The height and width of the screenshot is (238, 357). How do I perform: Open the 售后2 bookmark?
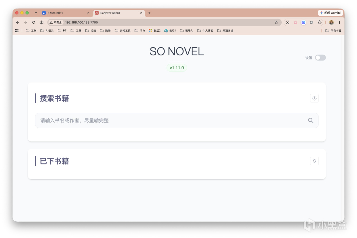pos(155,31)
